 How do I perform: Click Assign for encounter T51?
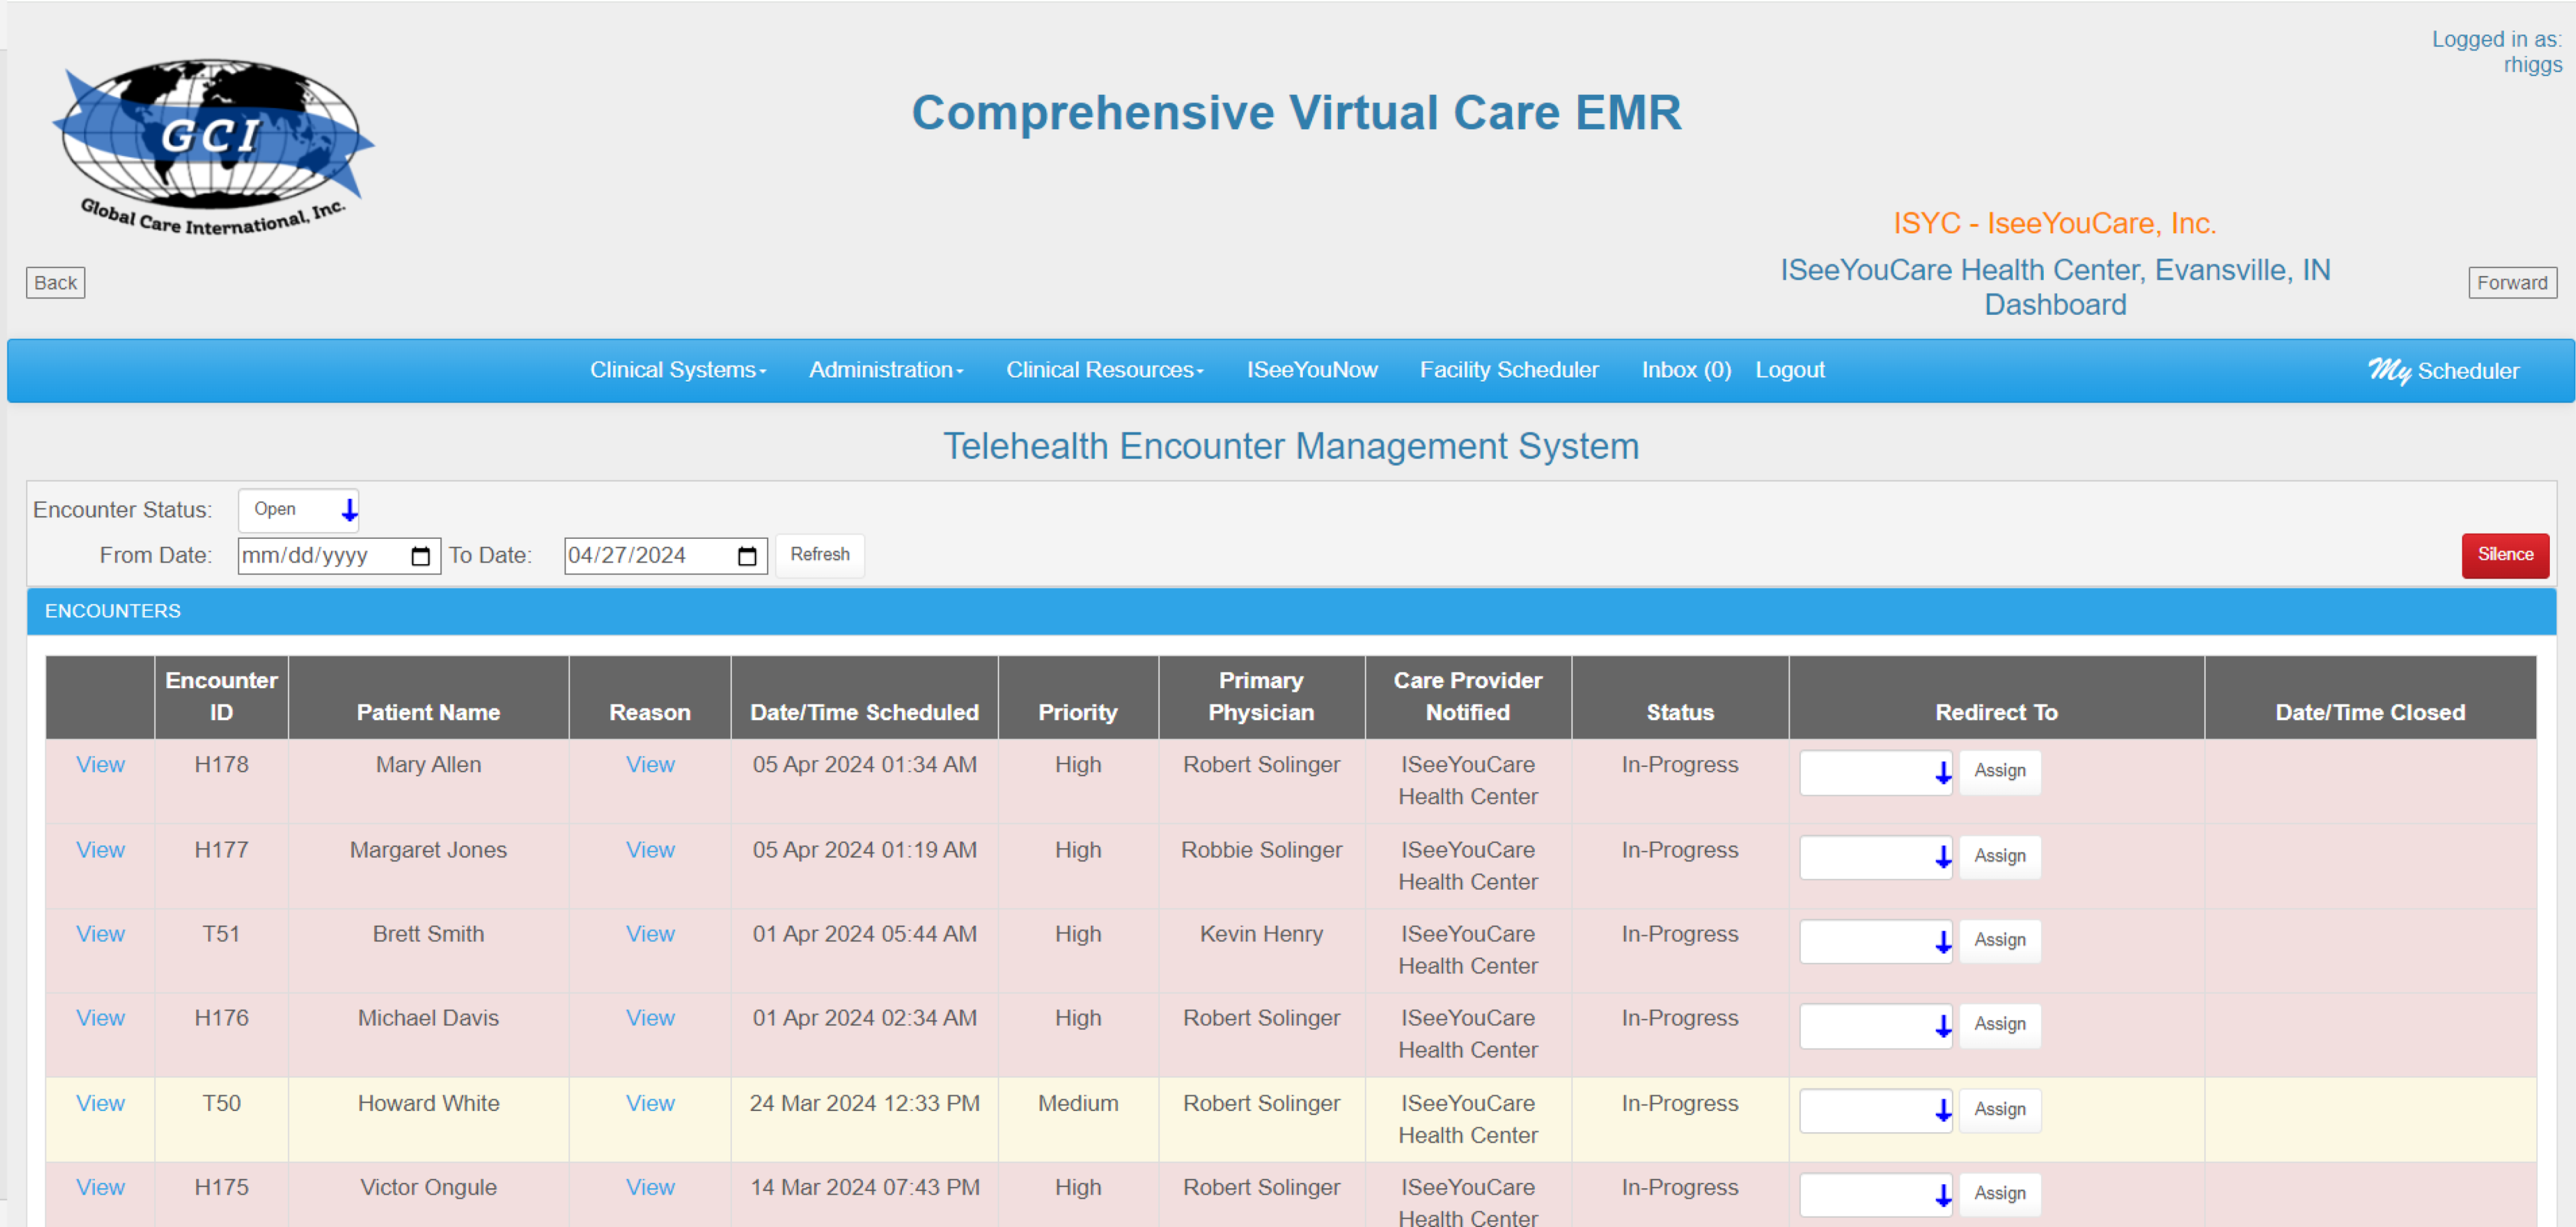(2000, 940)
